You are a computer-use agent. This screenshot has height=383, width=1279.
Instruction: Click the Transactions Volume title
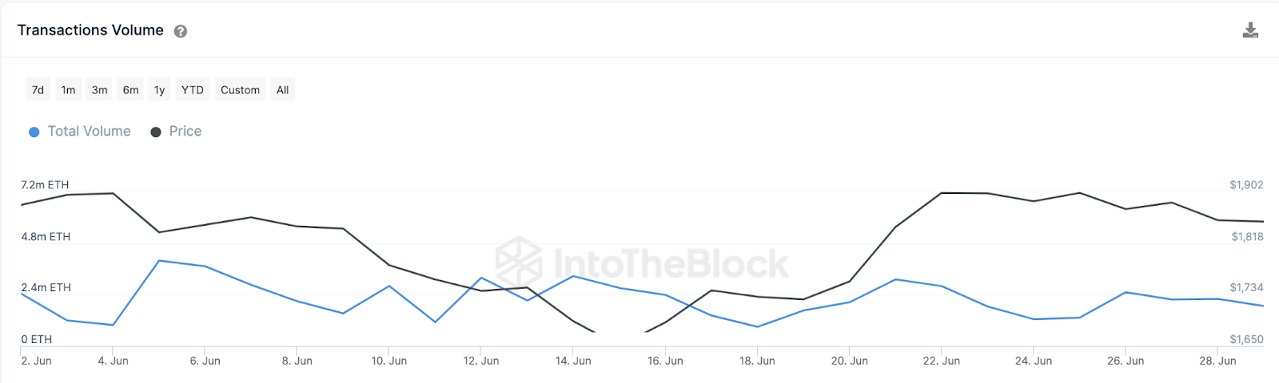[90, 30]
